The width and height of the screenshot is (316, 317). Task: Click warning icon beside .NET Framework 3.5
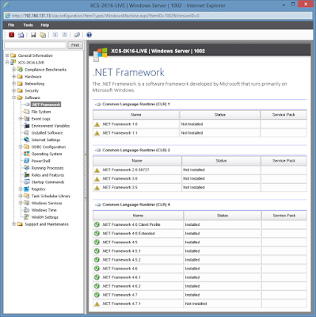(x=97, y=188)
